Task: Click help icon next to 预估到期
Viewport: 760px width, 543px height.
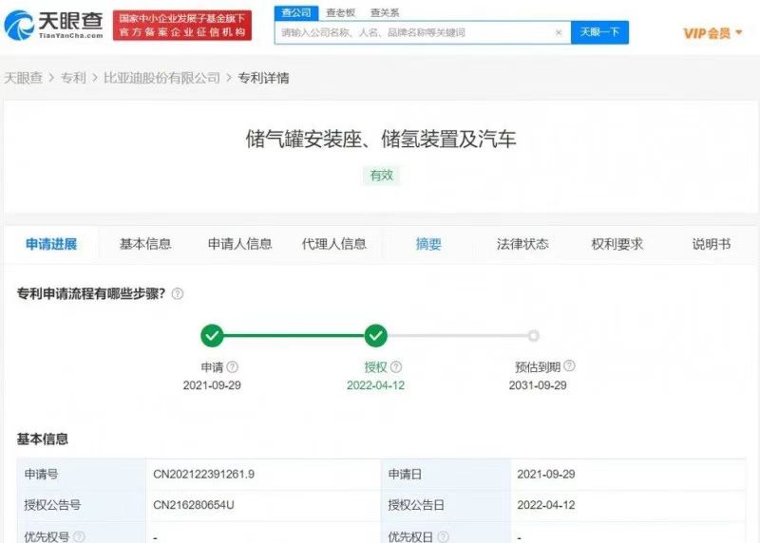Action: click(569, 365)
